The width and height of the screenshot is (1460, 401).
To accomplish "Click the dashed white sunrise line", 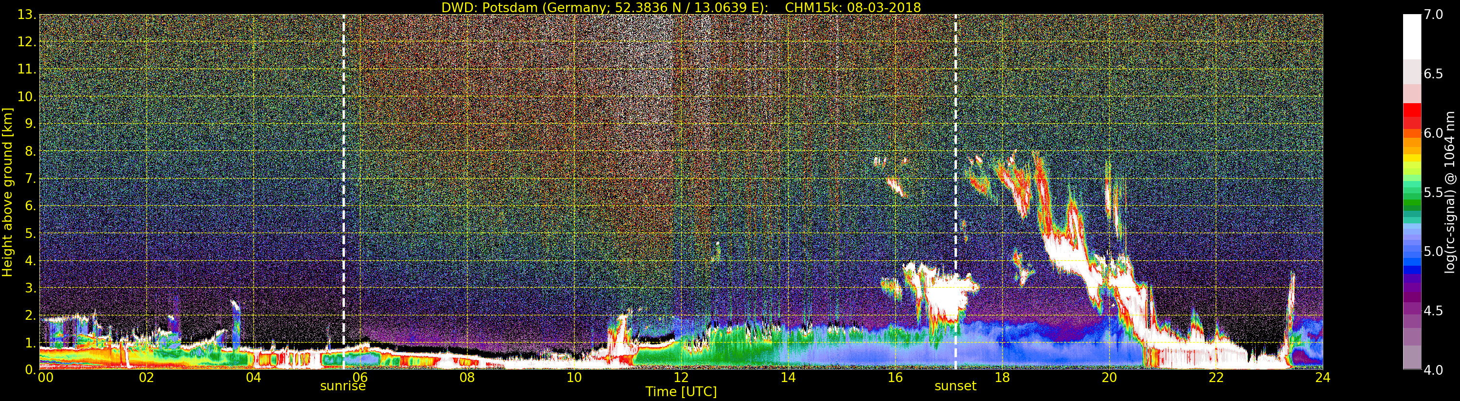I will tap(343, 192).
